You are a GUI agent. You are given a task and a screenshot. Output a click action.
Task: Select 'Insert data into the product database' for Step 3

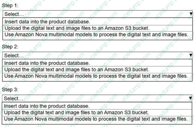coord(47,106)
